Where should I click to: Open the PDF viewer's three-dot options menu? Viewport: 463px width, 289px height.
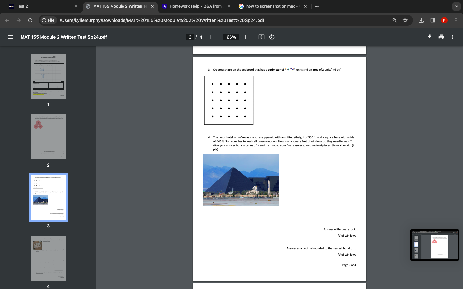[x=452, y=37]
